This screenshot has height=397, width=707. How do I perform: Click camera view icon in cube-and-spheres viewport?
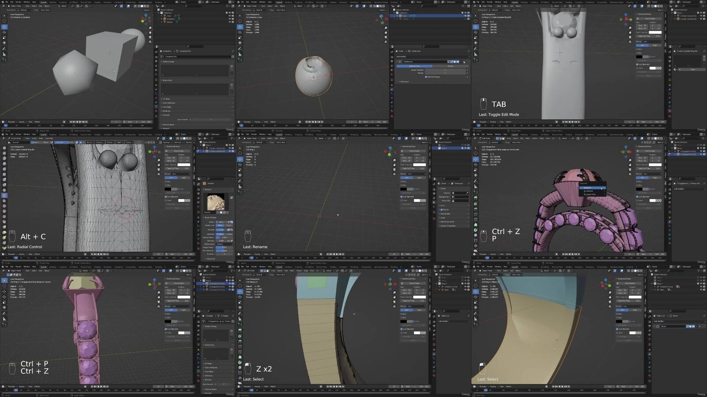coord(150,37)
